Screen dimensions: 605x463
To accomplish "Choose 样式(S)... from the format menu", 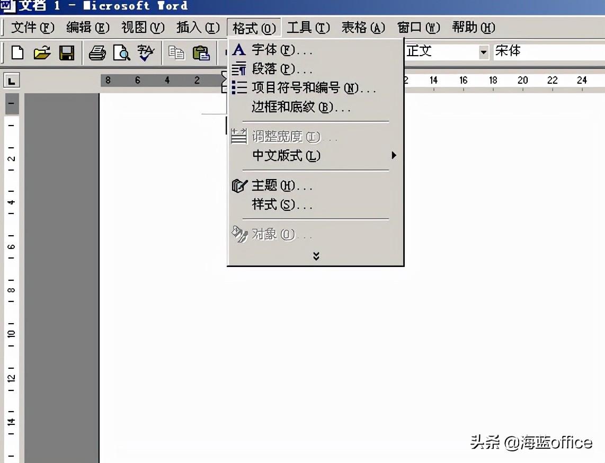I will (x=316, y=204).
